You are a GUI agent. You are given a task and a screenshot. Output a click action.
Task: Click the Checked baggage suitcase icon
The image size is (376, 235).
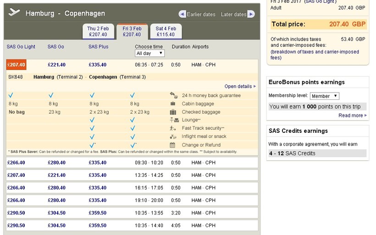click(173, 112)
